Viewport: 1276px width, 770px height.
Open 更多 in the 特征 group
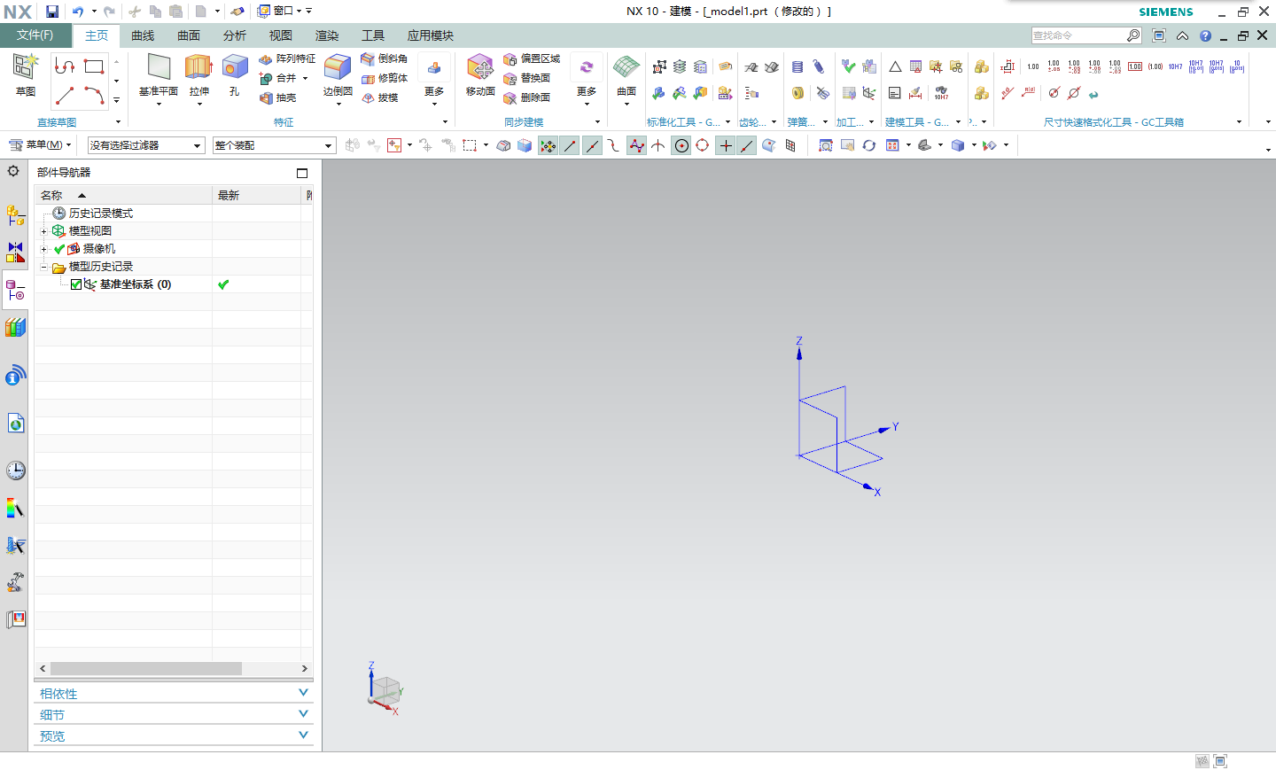tap(434, 81)
